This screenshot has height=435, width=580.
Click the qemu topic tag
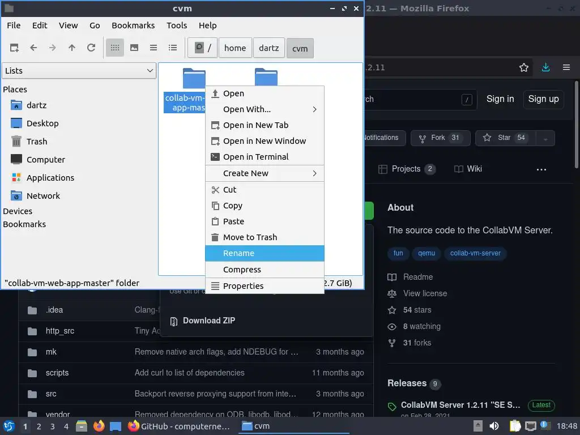point(427,253)
